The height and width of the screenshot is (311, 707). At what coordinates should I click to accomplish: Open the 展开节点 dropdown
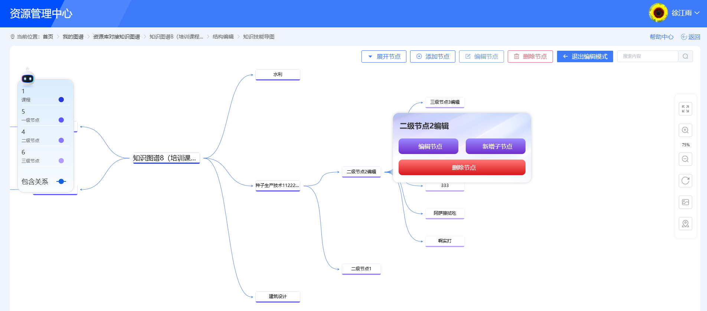click(384, 57)
